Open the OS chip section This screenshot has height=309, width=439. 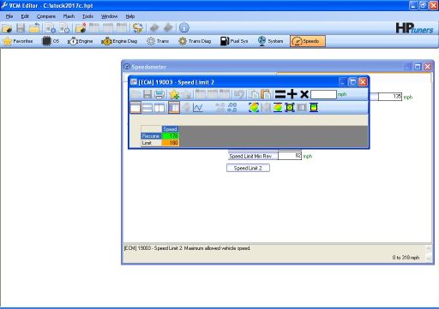click(51, 41)
